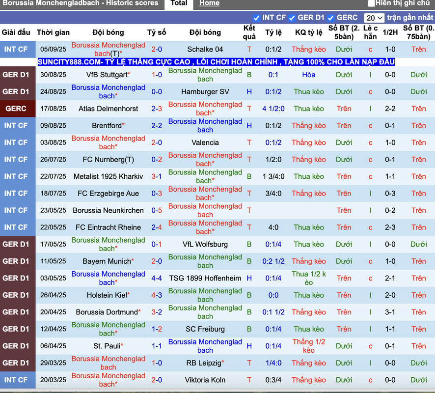Click Holstein Kiel team name
This screenshot has width=435, height=393.
tap(108, 295)
